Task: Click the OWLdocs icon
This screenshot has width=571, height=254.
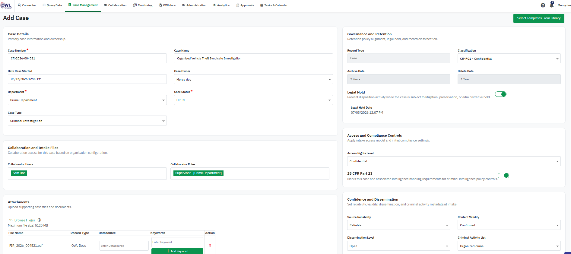Action: pyautogui.click(x=160, y=5)
